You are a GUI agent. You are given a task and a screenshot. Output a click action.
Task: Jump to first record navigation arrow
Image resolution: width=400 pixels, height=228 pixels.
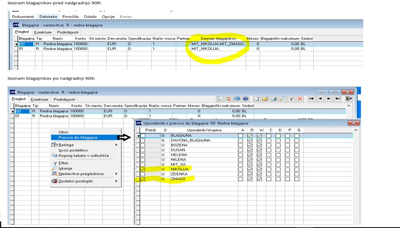click(311, 99)
